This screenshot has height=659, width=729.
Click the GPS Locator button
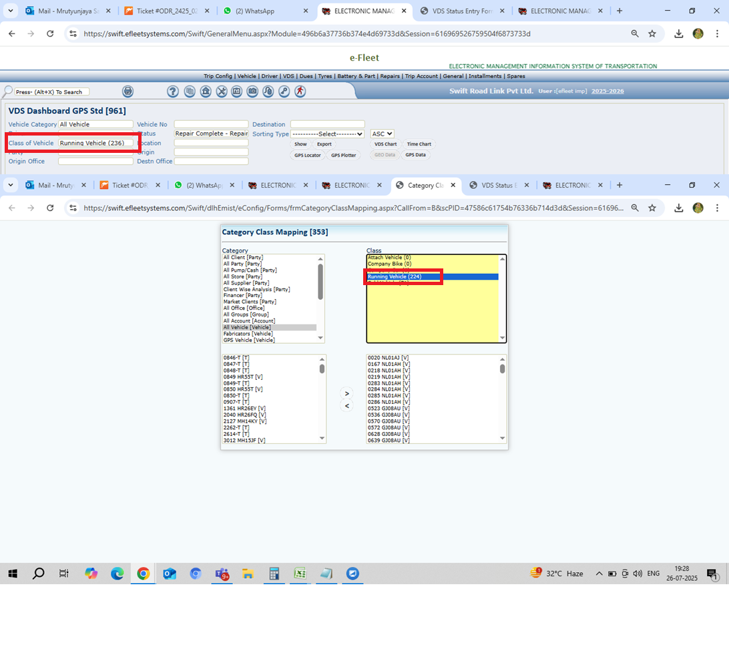coord(308,155)
